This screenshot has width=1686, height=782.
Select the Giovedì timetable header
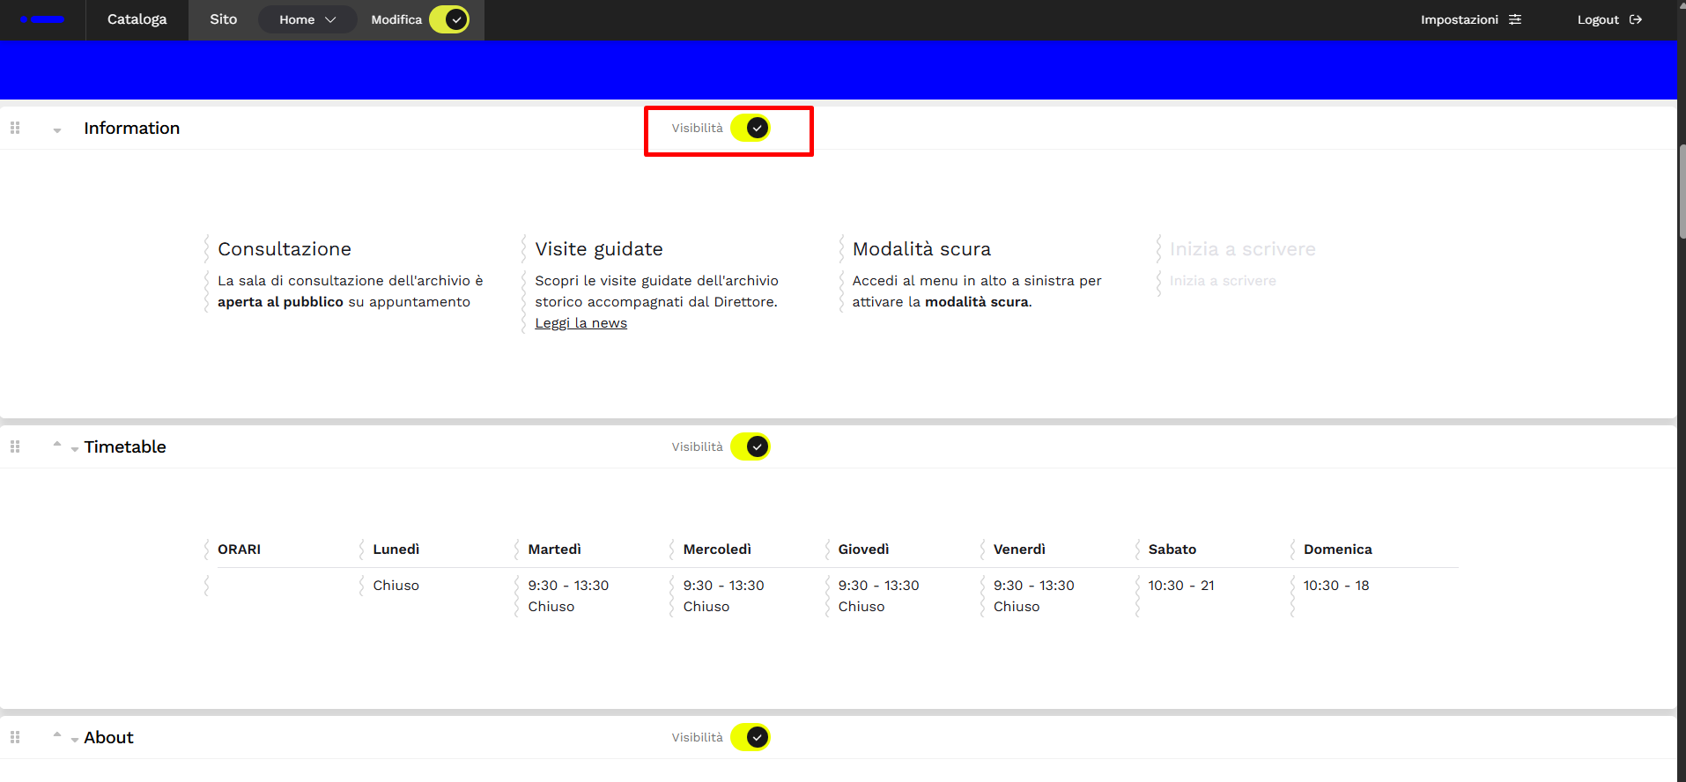tap(863, 550)
